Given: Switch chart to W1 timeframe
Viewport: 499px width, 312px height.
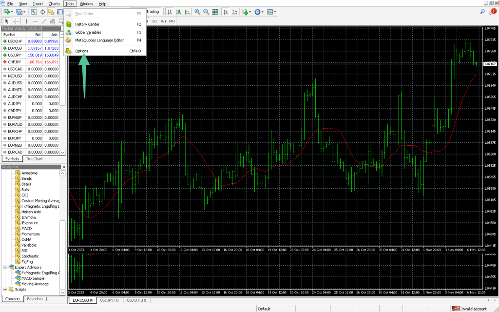Looking at the screenshot, I should [164, 21].
